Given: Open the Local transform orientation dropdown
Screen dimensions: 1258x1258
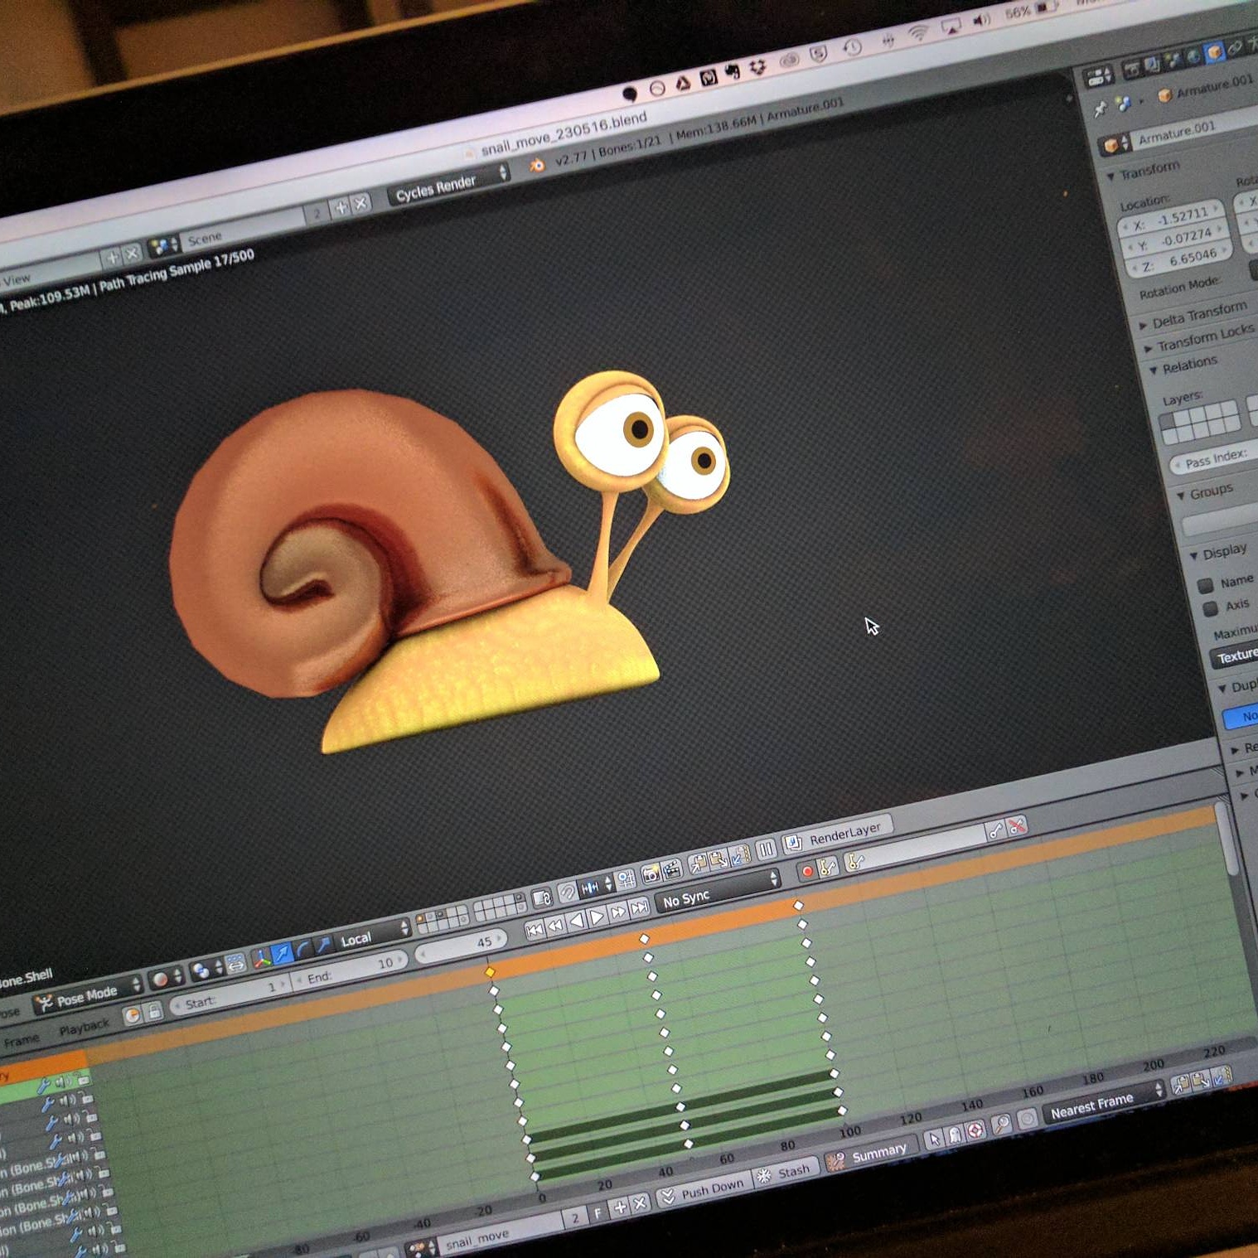Looking at the screenshot, I should point(373,936).
